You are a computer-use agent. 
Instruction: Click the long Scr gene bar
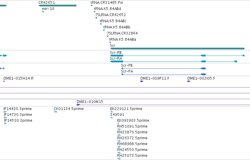(x=177, y=49)
